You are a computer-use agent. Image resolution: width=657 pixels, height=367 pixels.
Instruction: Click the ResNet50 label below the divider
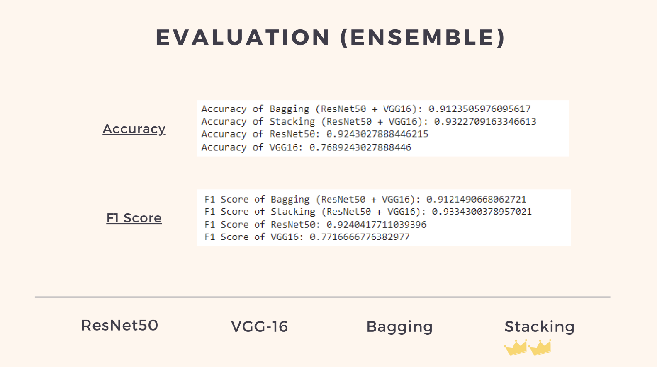click(x=119, y=326)
